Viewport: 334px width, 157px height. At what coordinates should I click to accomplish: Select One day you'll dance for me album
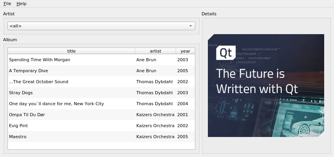pos(56,104)
